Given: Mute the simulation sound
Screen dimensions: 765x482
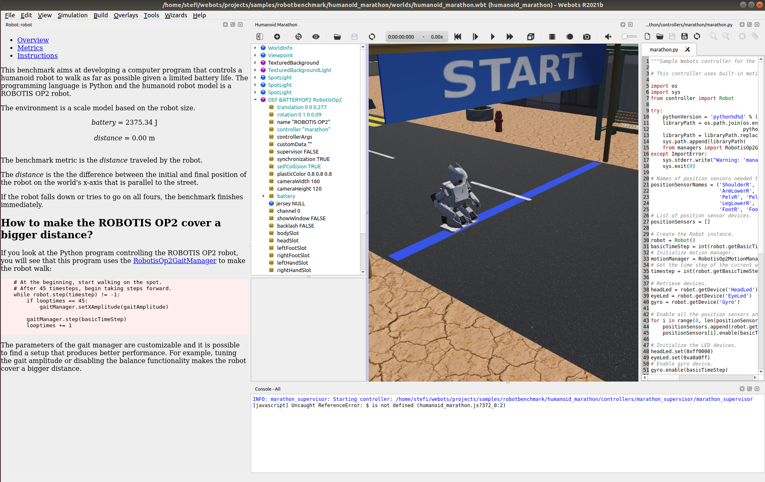Looking at the screenshot, I should [607, 37].
